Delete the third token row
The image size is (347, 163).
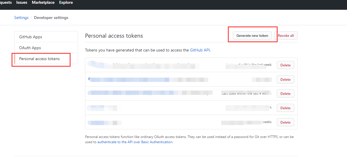click(x=285, y=94)
